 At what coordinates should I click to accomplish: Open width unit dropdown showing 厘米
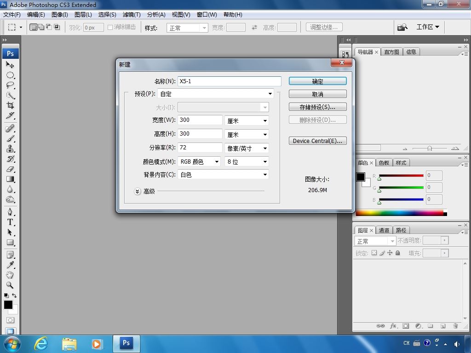click(247, 121)
